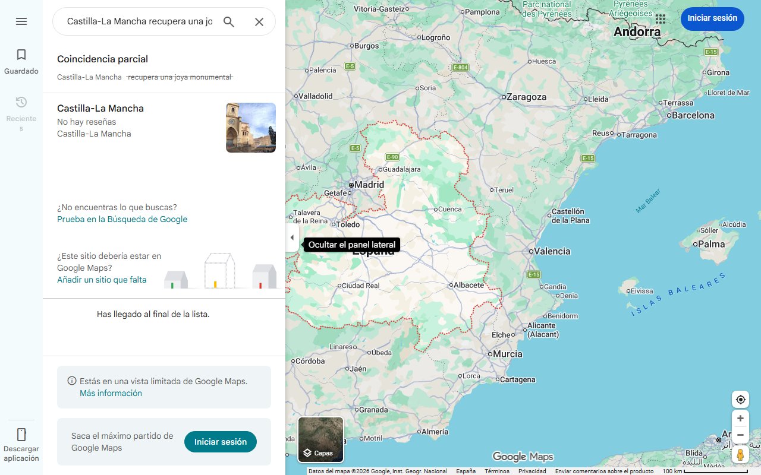Center the map with the location icon
This screenshot has height=475, width=761.
[x=740, y=399]
